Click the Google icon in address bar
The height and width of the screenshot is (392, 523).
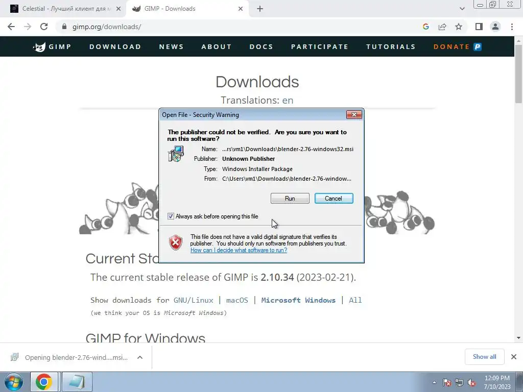tap(425, 27)
